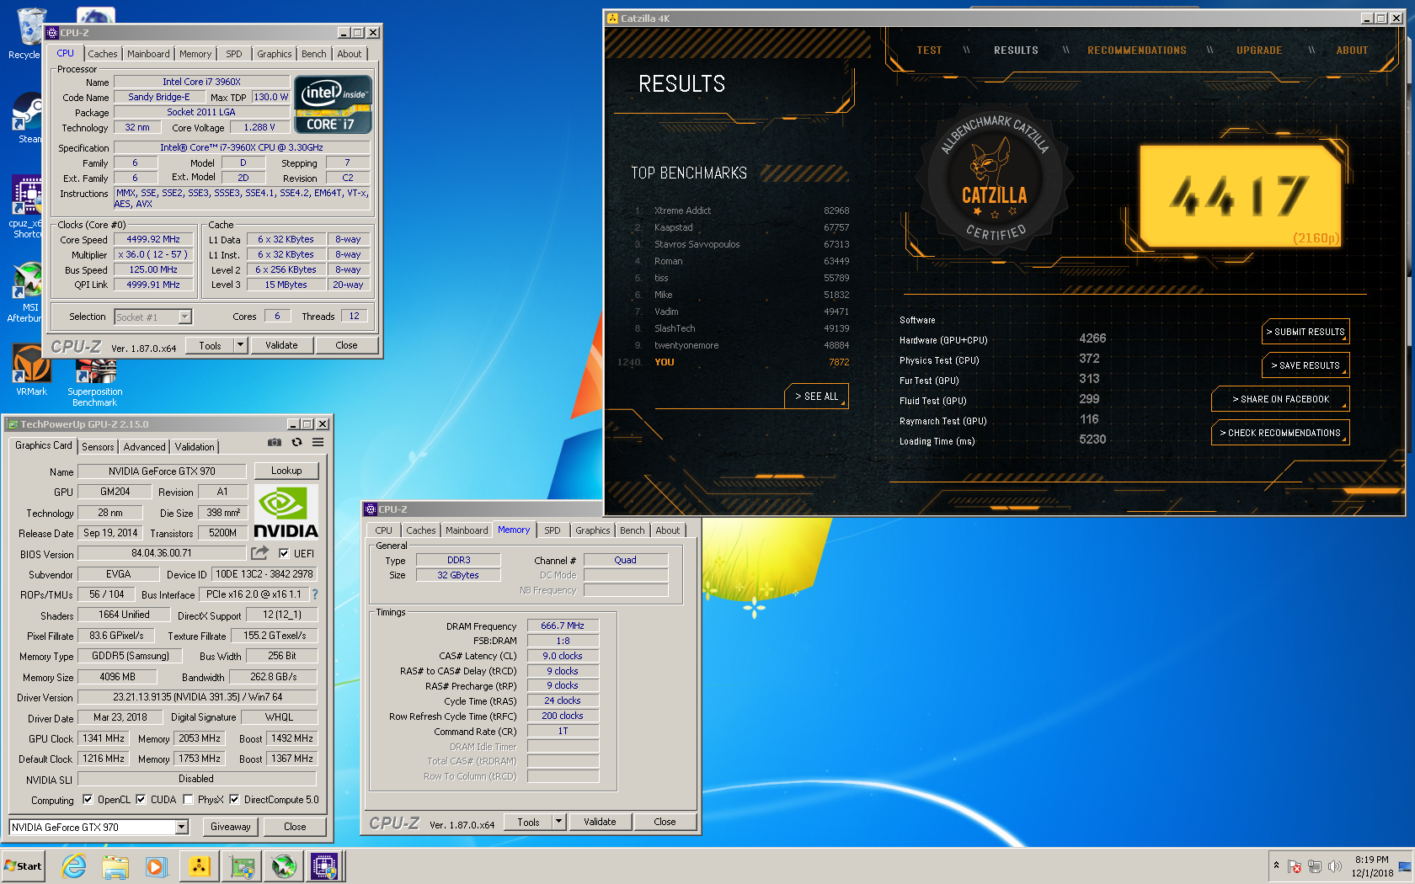Show hidden tray icons arrow
This screenshot has height=884, width=1415.
click(x=1276, y=865)
